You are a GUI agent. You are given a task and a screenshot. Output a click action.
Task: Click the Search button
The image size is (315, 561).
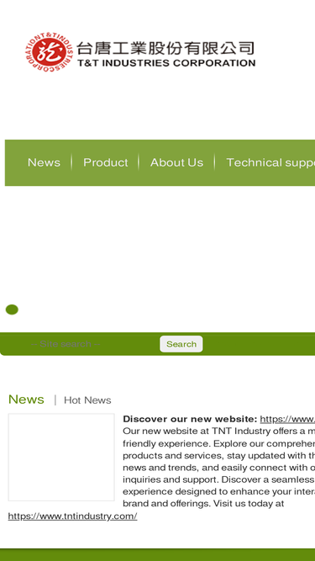click(x=181, y=344)
